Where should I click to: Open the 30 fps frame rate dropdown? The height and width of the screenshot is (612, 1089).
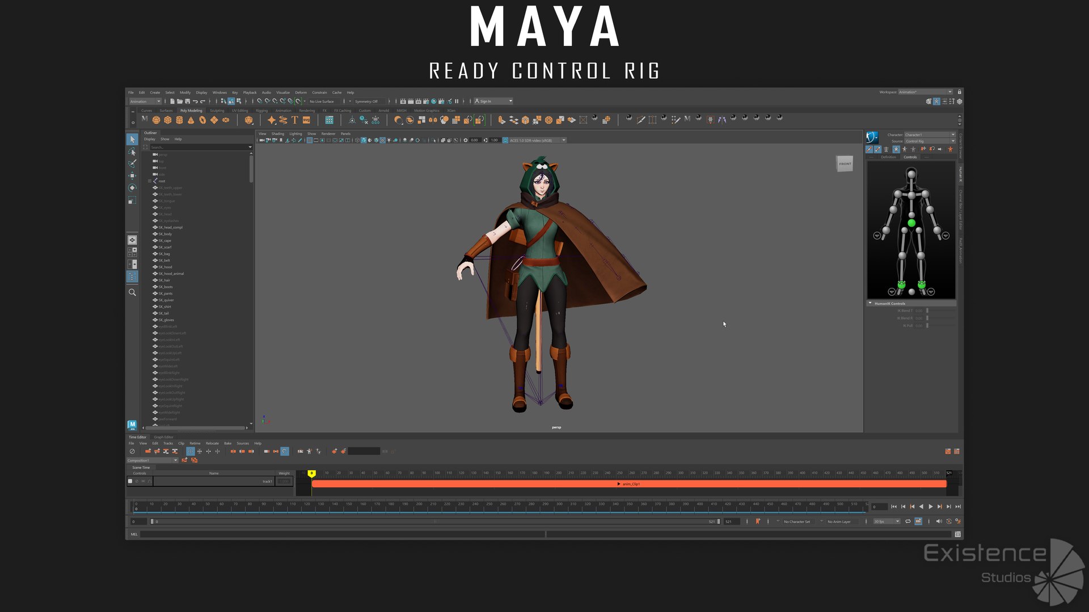(x=887, y=521)
